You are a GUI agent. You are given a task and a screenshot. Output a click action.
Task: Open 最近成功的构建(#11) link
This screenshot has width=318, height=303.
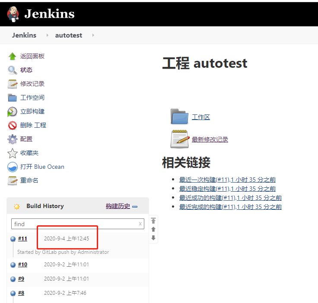[230, 198]
